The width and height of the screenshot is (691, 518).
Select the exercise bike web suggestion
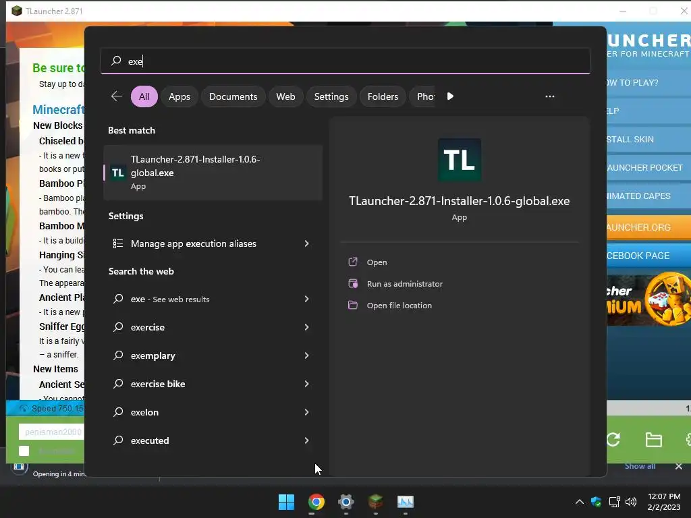click(x=213, y=384)
